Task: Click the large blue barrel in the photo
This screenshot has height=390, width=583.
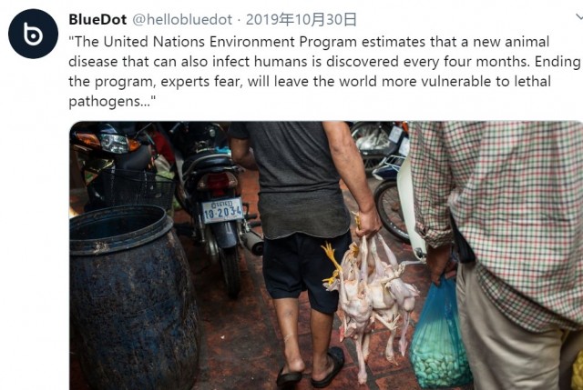Action: tap(132, 297)
